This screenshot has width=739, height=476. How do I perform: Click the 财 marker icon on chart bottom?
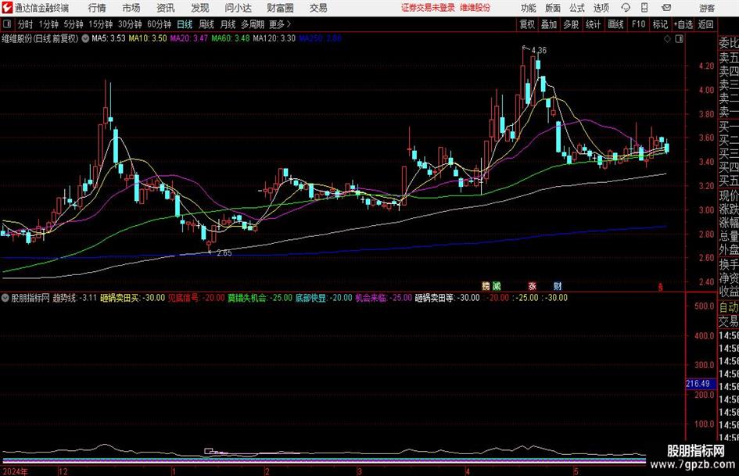(x=558, y=285)
